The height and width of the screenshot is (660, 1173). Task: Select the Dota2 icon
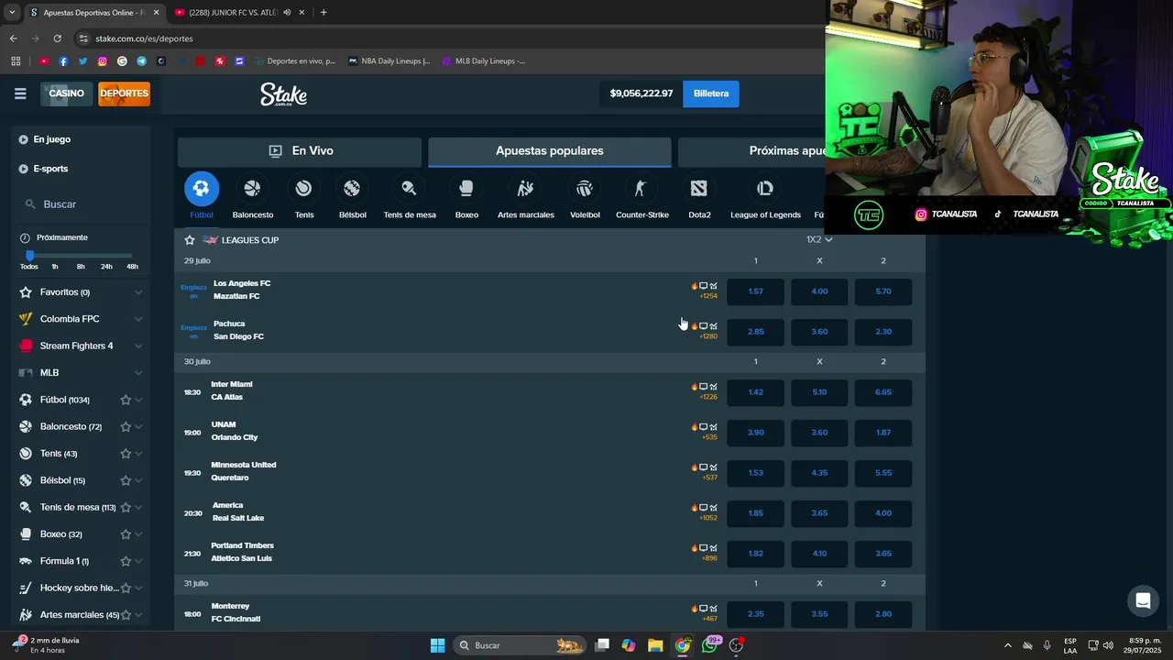699,189
